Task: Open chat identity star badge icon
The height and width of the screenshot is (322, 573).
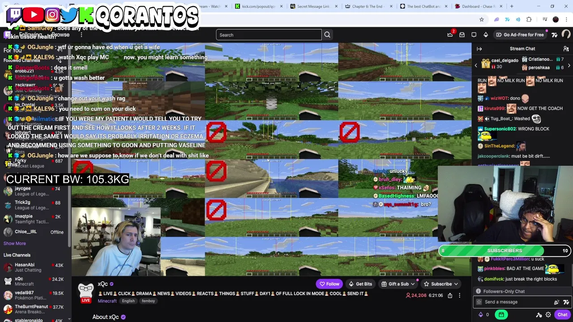Action: pyautogui.click(x=479, y=302)
